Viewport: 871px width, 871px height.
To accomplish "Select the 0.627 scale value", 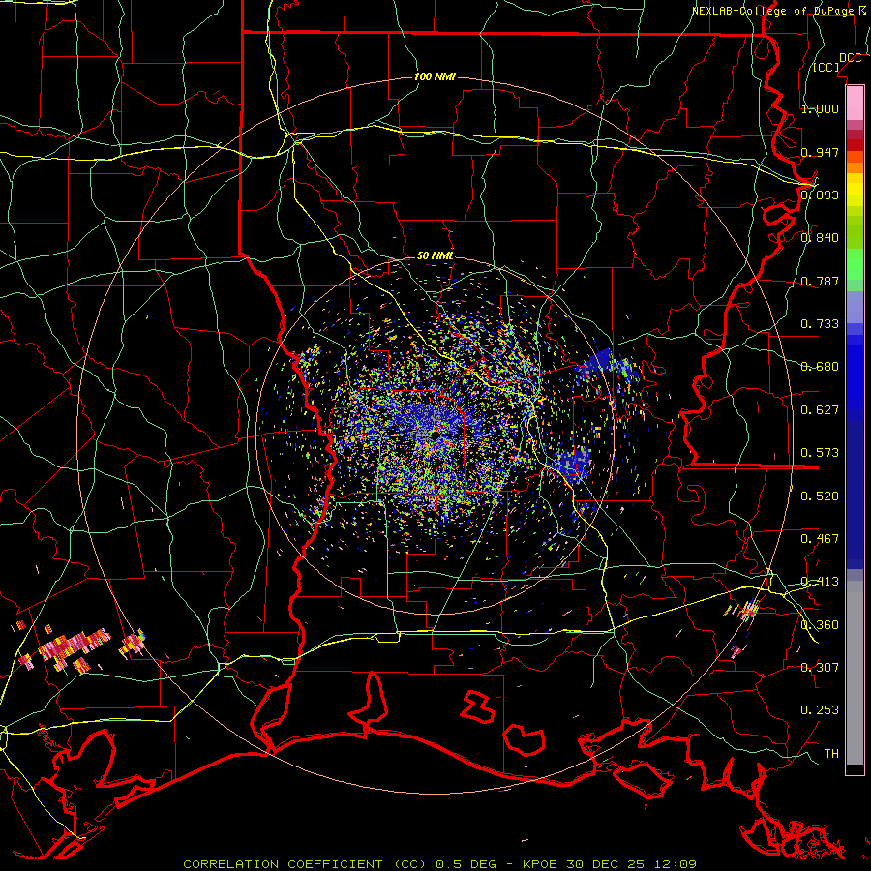I will (x=820, y=410).
